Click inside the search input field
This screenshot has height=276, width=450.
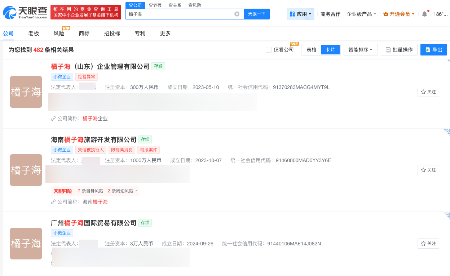(180, 14)
